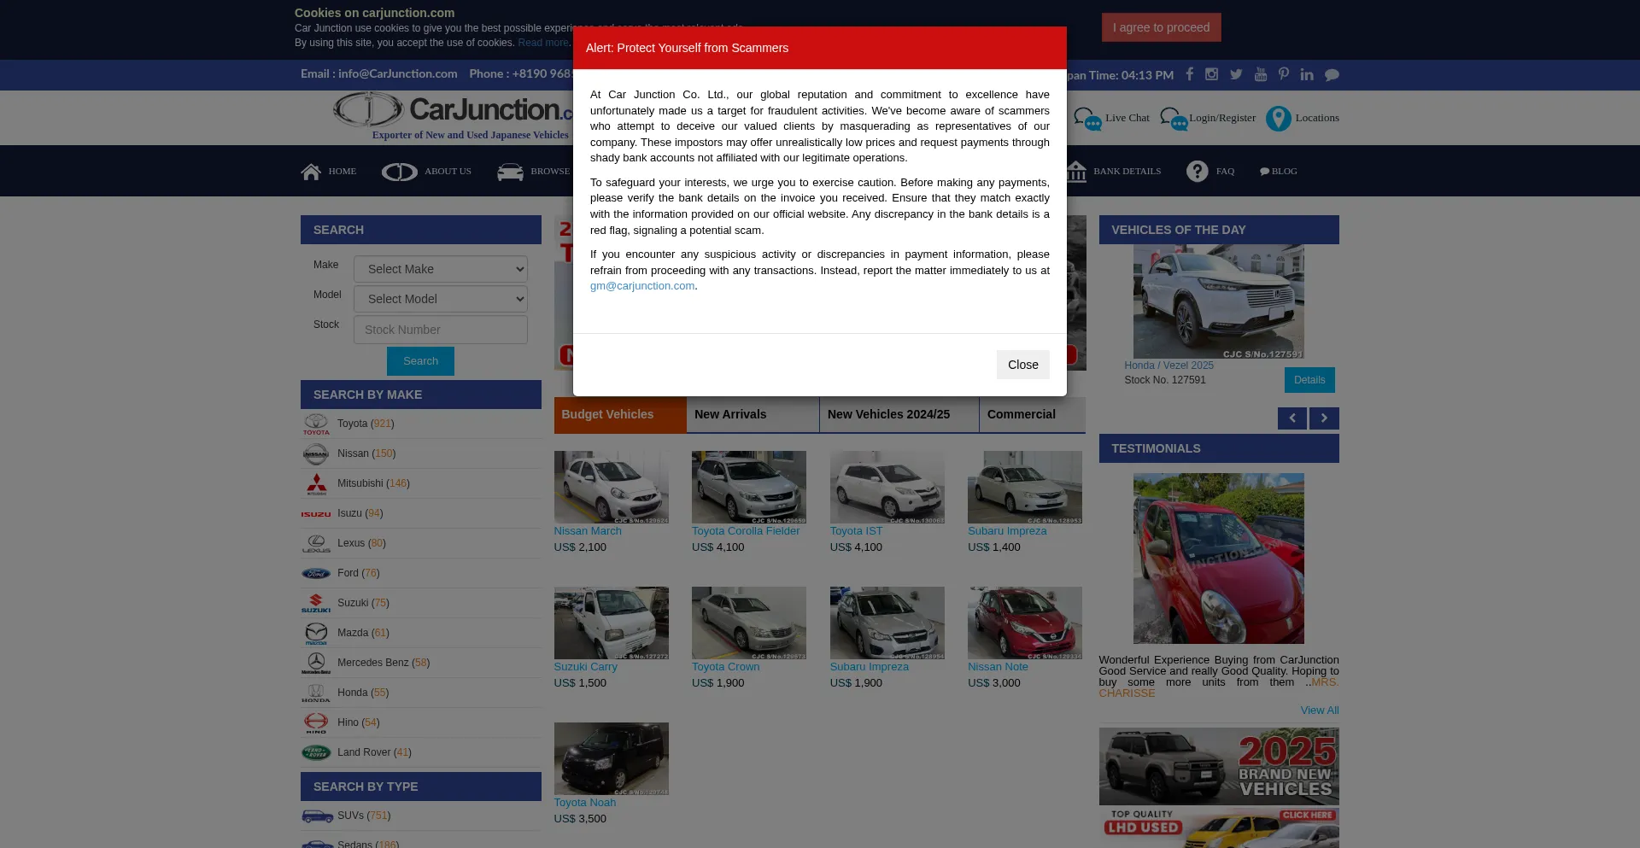
Task: Open the LinkedIn icon
Action: coord(1307,74)
